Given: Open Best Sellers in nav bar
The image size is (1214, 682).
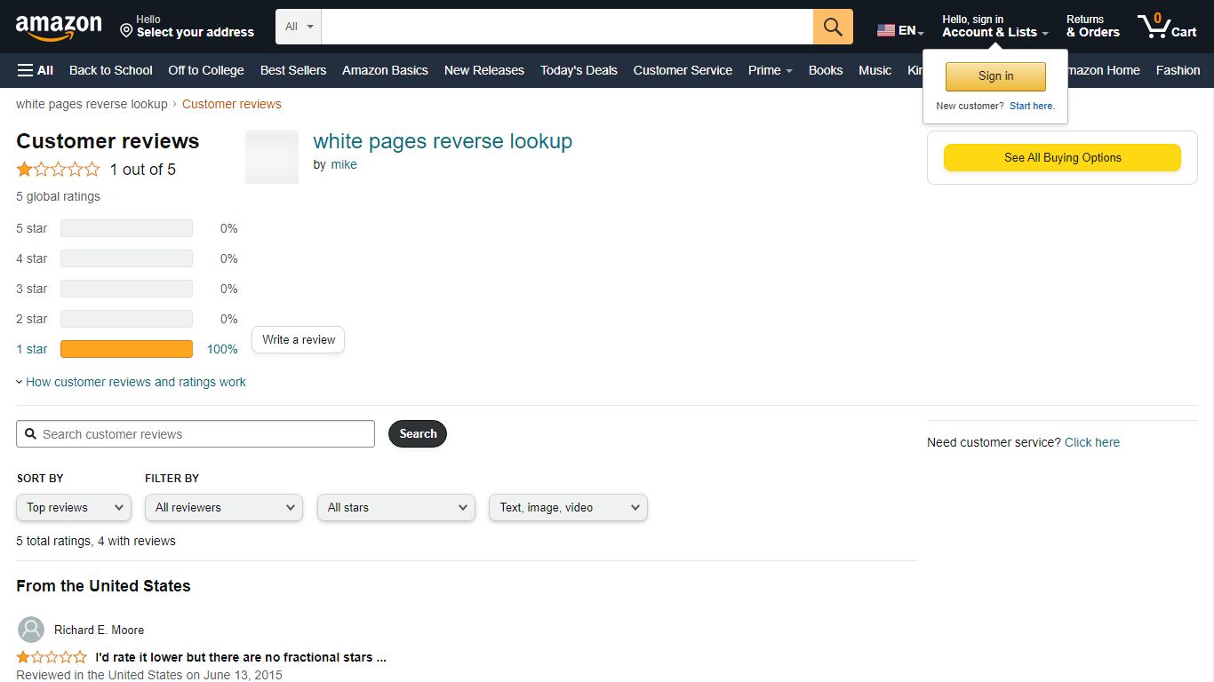Looking at the screenshot, I should pyautogui.click(x=293, y=70).
